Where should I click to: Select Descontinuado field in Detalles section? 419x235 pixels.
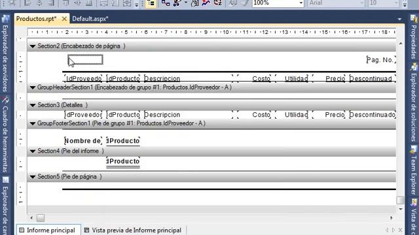pyautogui.click(x=373, y=115)
